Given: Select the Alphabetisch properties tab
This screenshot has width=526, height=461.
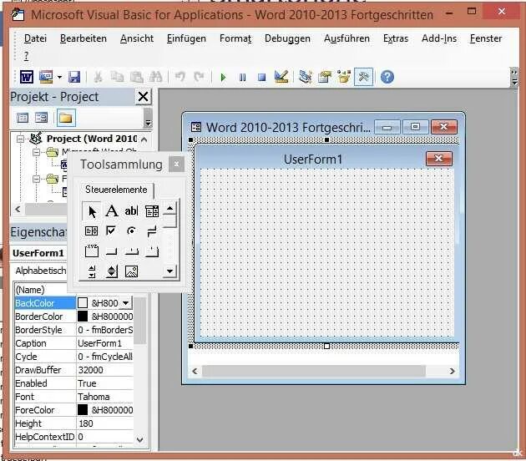Looking at the screenshot, I should pos(41,271).
